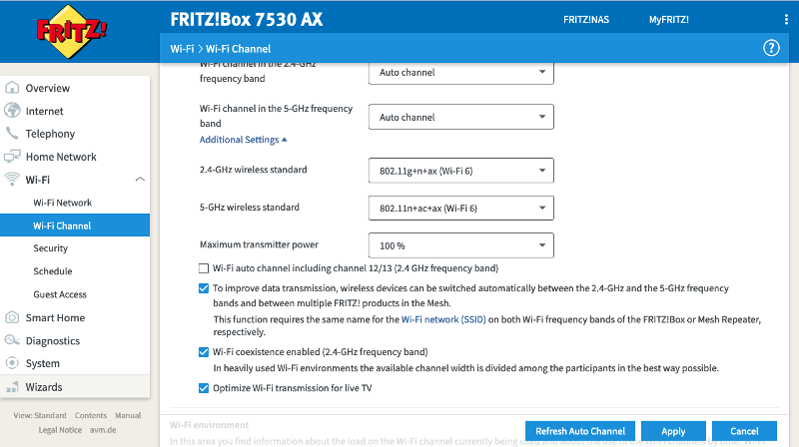Collapse the Additional Settings section
The image size is (799, 447).
(243, 140)
